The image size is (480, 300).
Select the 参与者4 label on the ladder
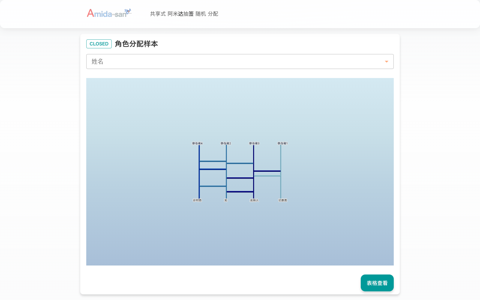pos(197,143)
